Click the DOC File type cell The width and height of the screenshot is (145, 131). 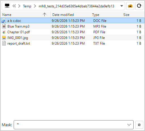click(100, 21)
